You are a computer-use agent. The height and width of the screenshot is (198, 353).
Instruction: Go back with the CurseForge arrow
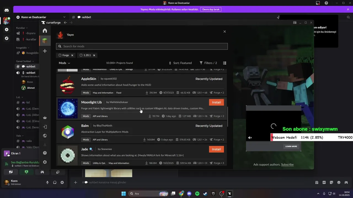coord(65,23)
